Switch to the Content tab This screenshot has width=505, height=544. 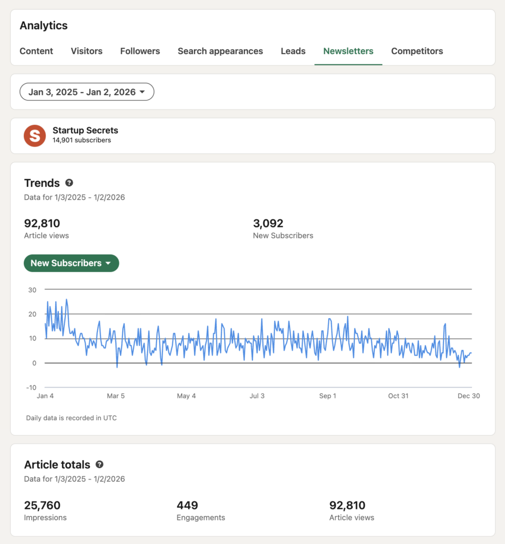(x=36, y=51)
